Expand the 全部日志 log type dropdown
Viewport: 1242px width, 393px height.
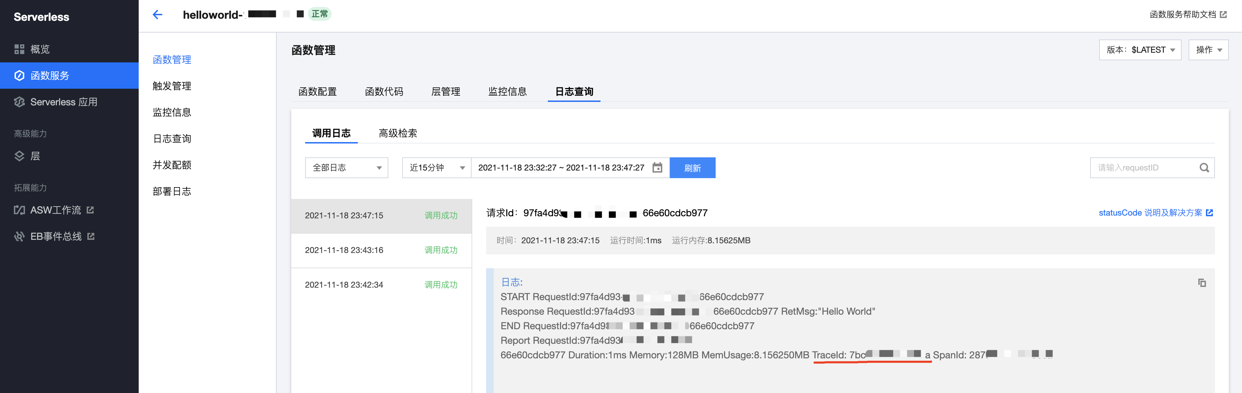coord(346,168)
